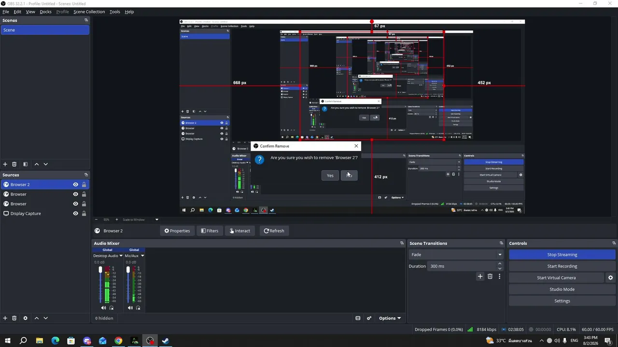Hide the Browser 2 source
618x347 pixels.
coord(75,185)
